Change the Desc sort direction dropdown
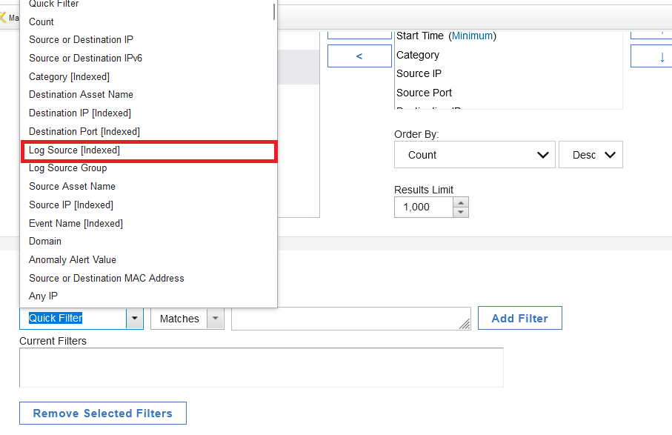The width and height of the screenshot is (672, 435). 591,155
